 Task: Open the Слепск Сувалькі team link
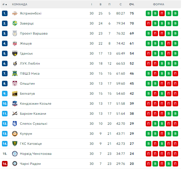[x=34, y=124]
